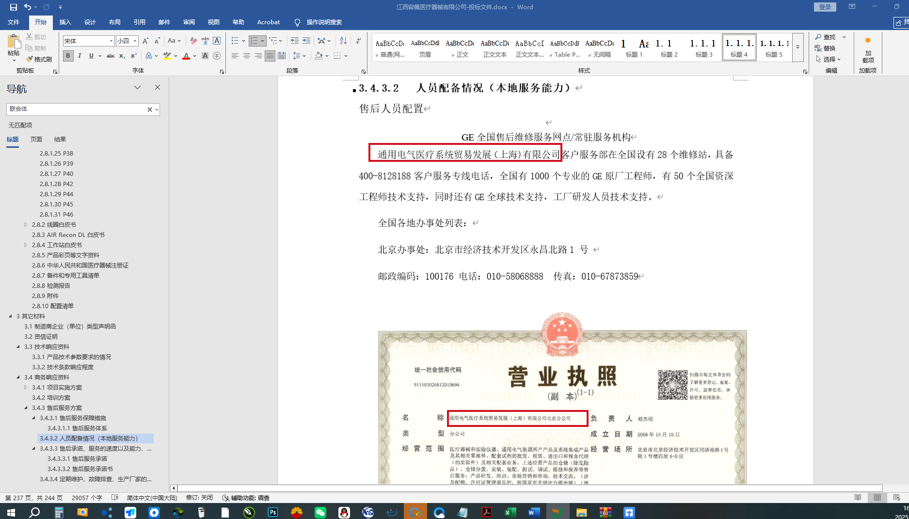
Task: Toggle bold formatting
Action: [x=68, y=56]
